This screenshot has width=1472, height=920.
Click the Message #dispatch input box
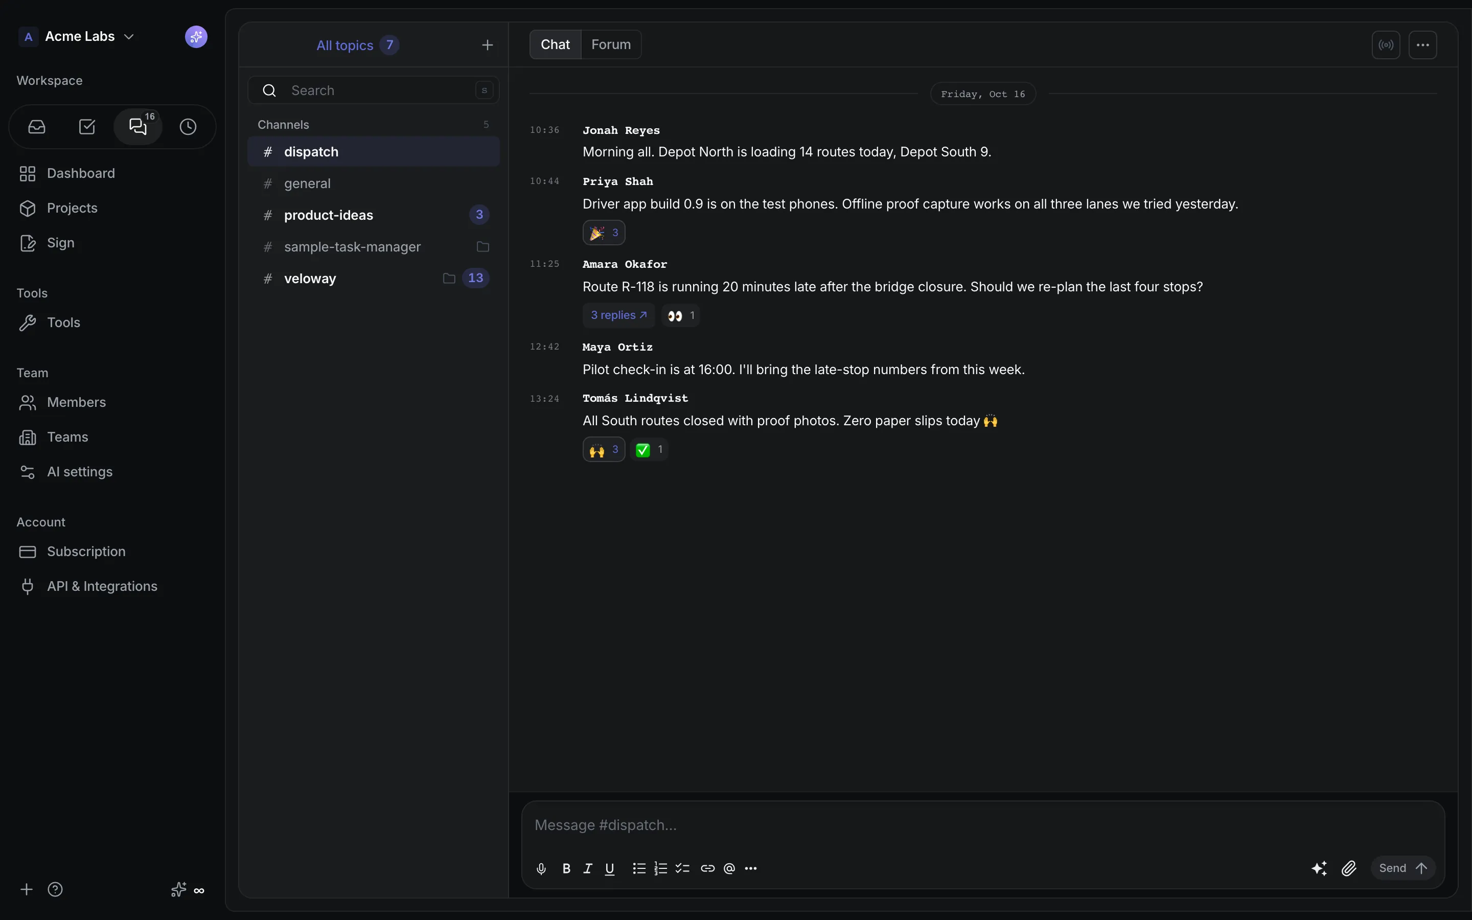[983, 825]
